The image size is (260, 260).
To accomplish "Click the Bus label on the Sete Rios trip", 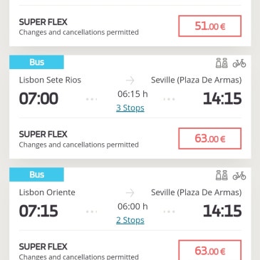I will pyautogui.click(x=36, y=62).
